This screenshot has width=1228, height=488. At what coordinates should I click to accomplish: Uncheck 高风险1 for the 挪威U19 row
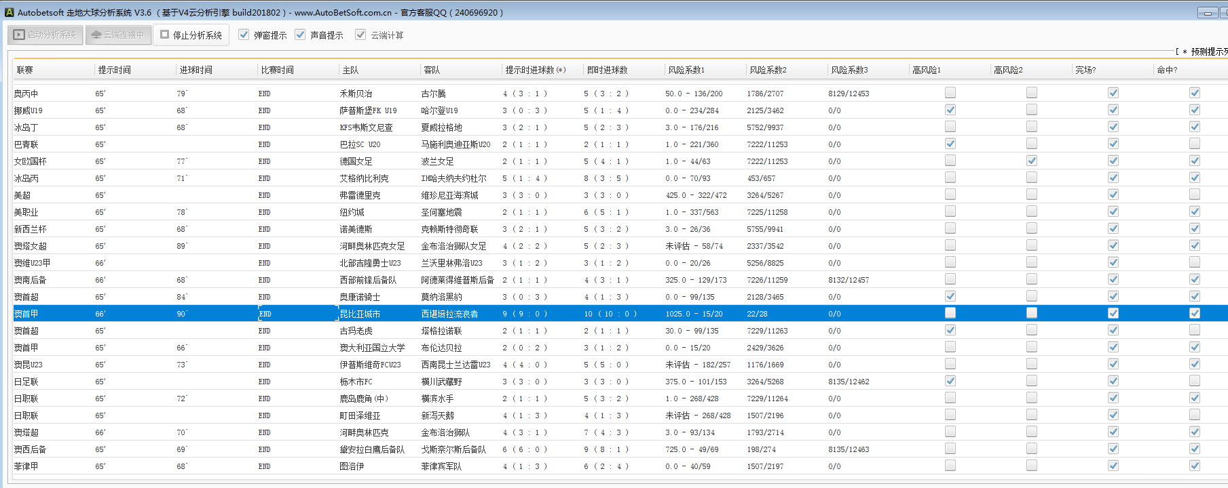(950, 110)
